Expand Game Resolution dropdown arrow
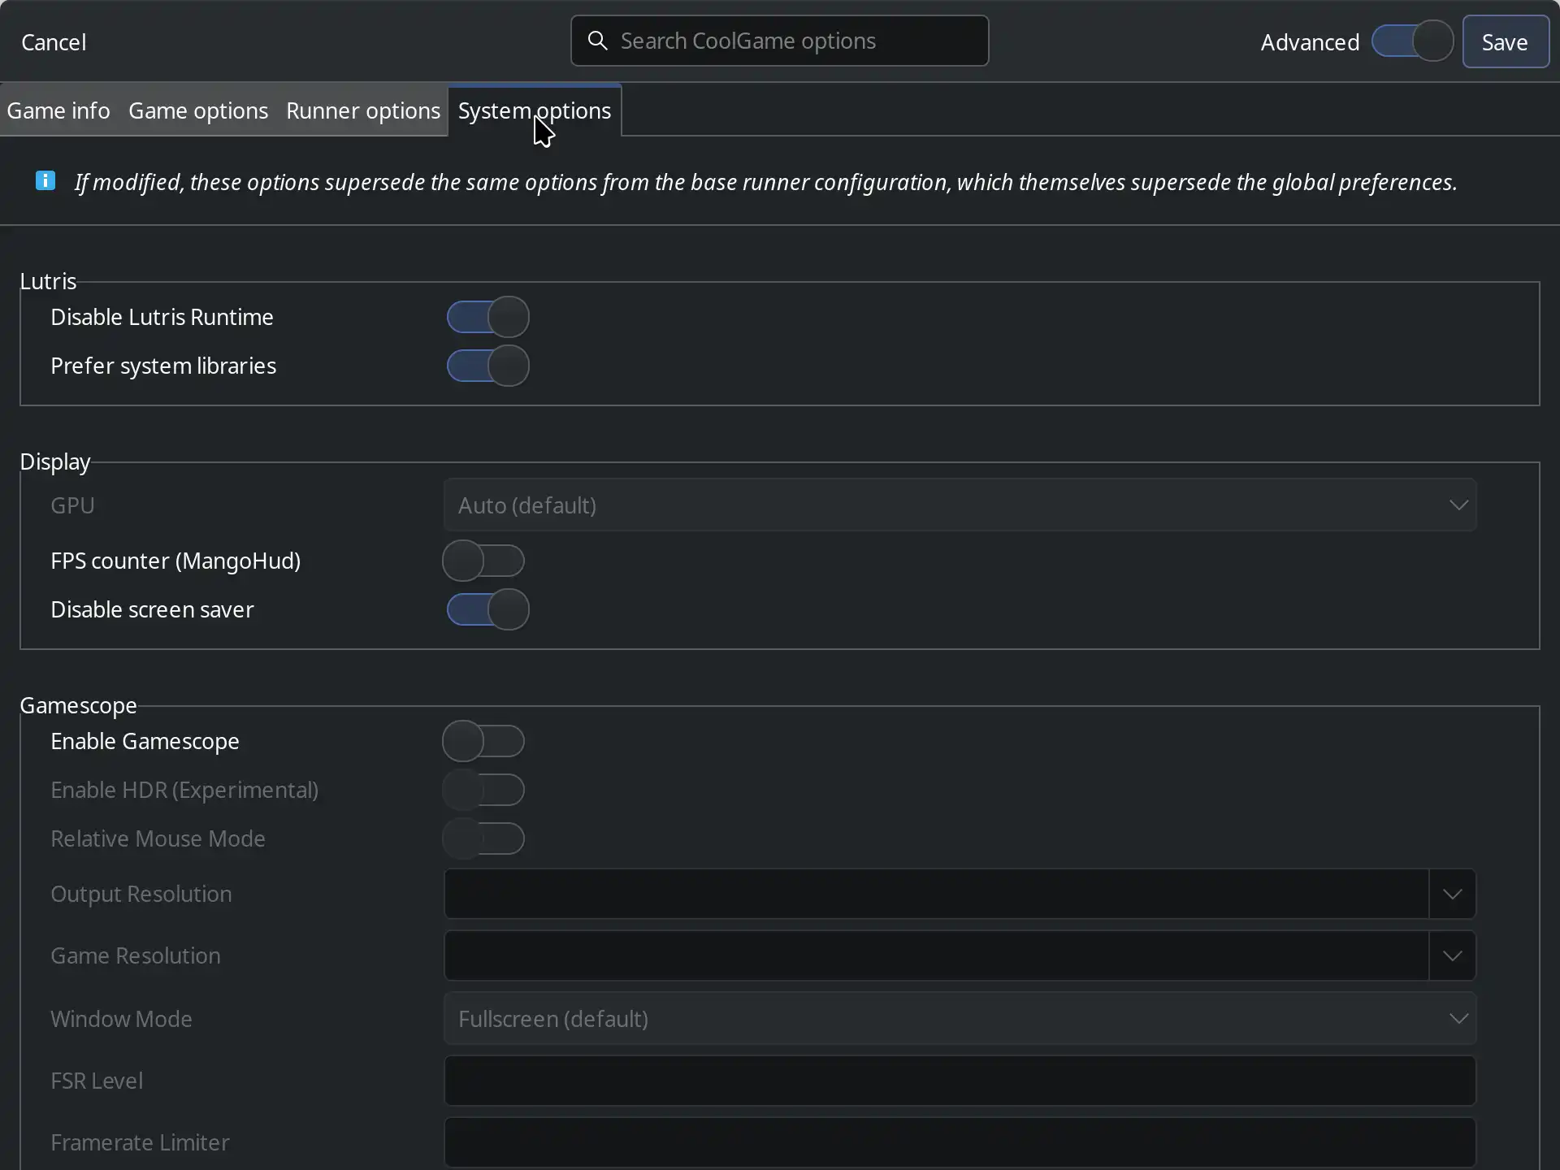The width and height of the screenshot is (1560, 1170). [x=1452, y=955]
